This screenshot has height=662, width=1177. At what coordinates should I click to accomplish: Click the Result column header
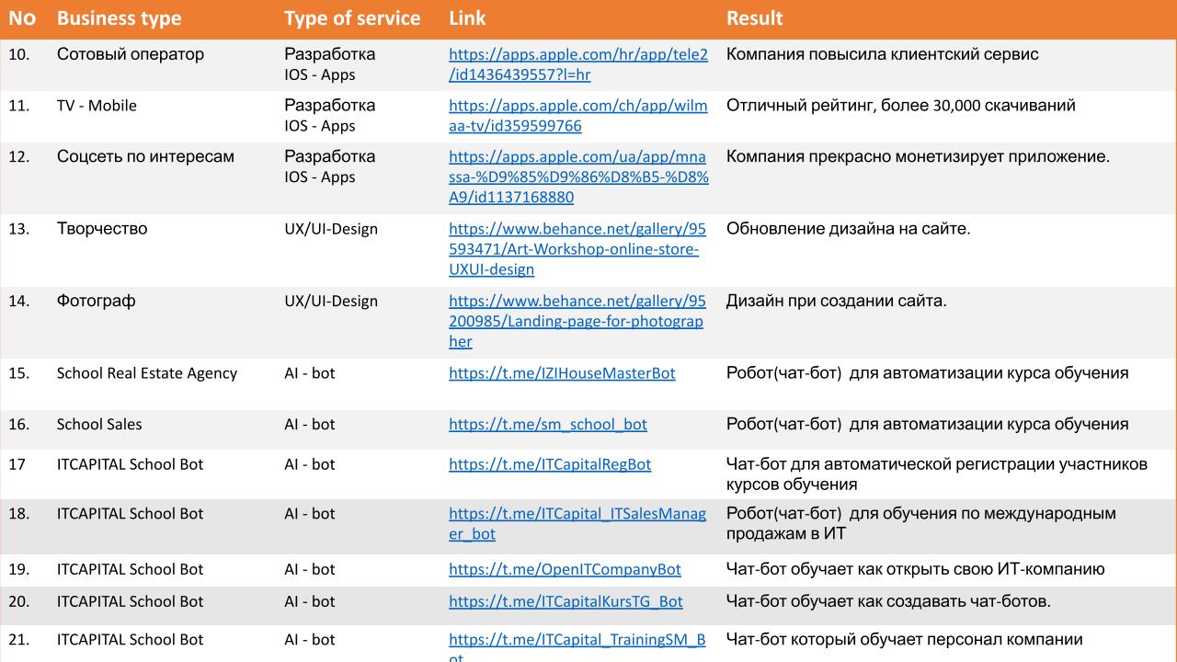point(755,18)
